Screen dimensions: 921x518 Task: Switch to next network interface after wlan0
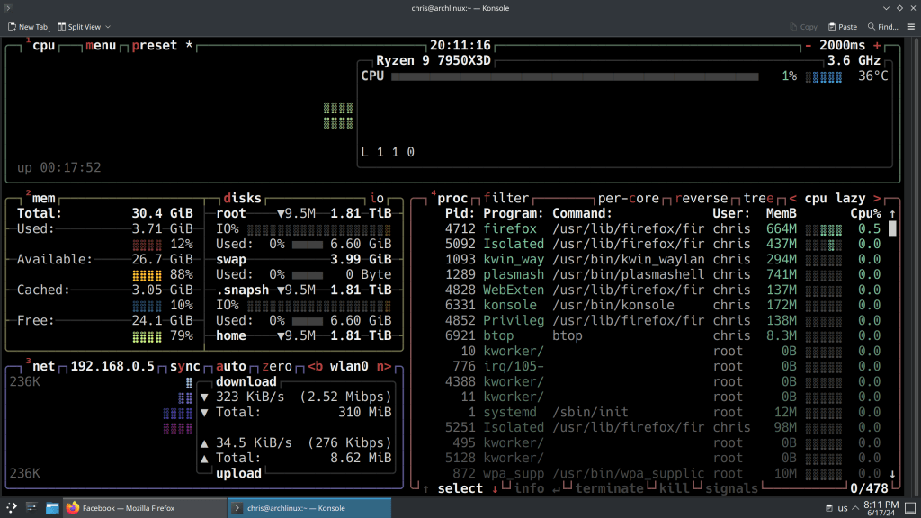point(384,367)
